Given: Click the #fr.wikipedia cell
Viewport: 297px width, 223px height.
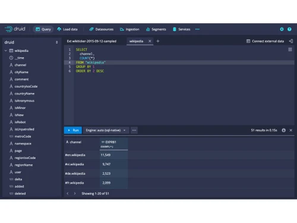Looking at the screenshot, I should point(74,183).
